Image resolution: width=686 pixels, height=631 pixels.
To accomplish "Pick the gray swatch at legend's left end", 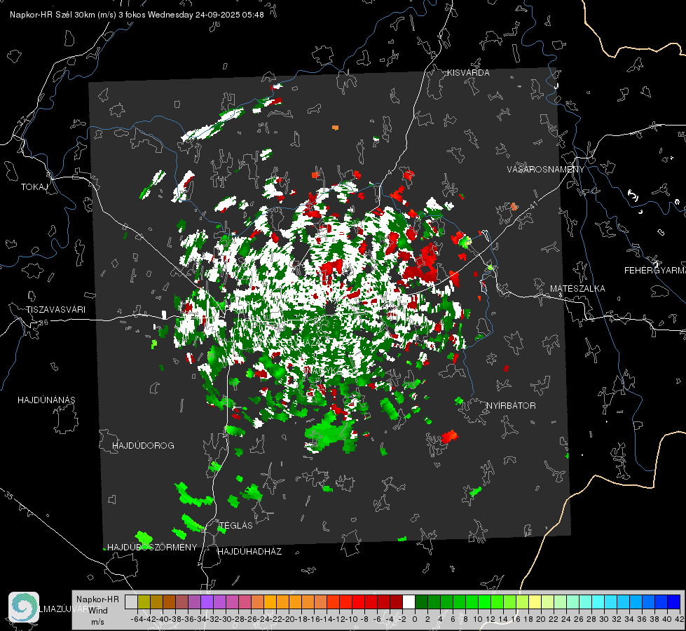I will click(131, 602).
